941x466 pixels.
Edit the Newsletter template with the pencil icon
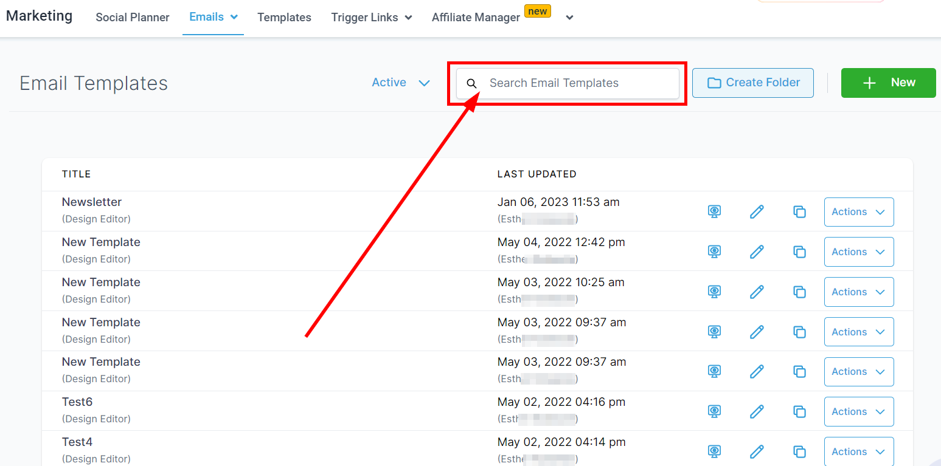[x=757, y=211]
